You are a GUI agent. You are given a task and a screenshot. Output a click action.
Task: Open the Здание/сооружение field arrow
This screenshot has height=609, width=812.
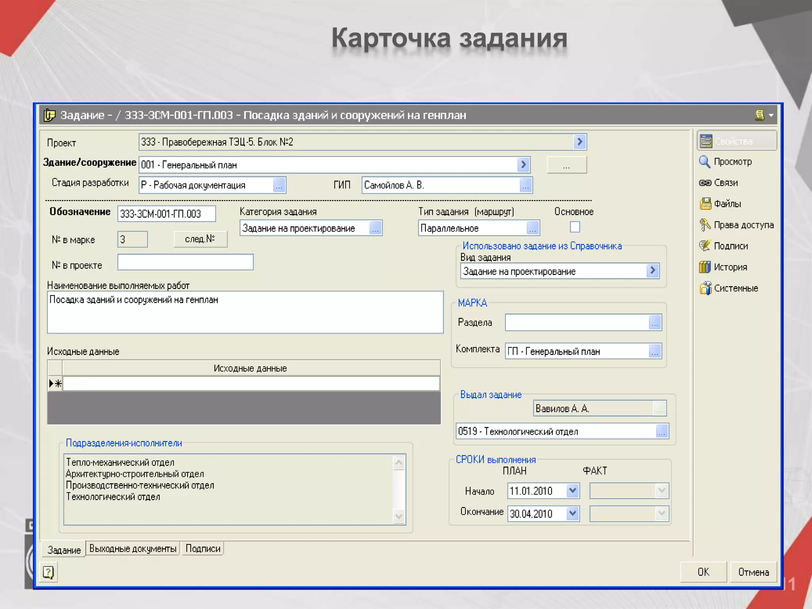tap(523, 165)
